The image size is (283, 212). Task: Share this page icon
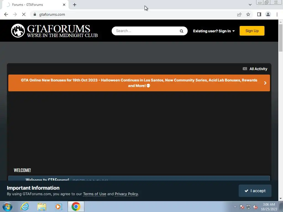click(239, 14)
